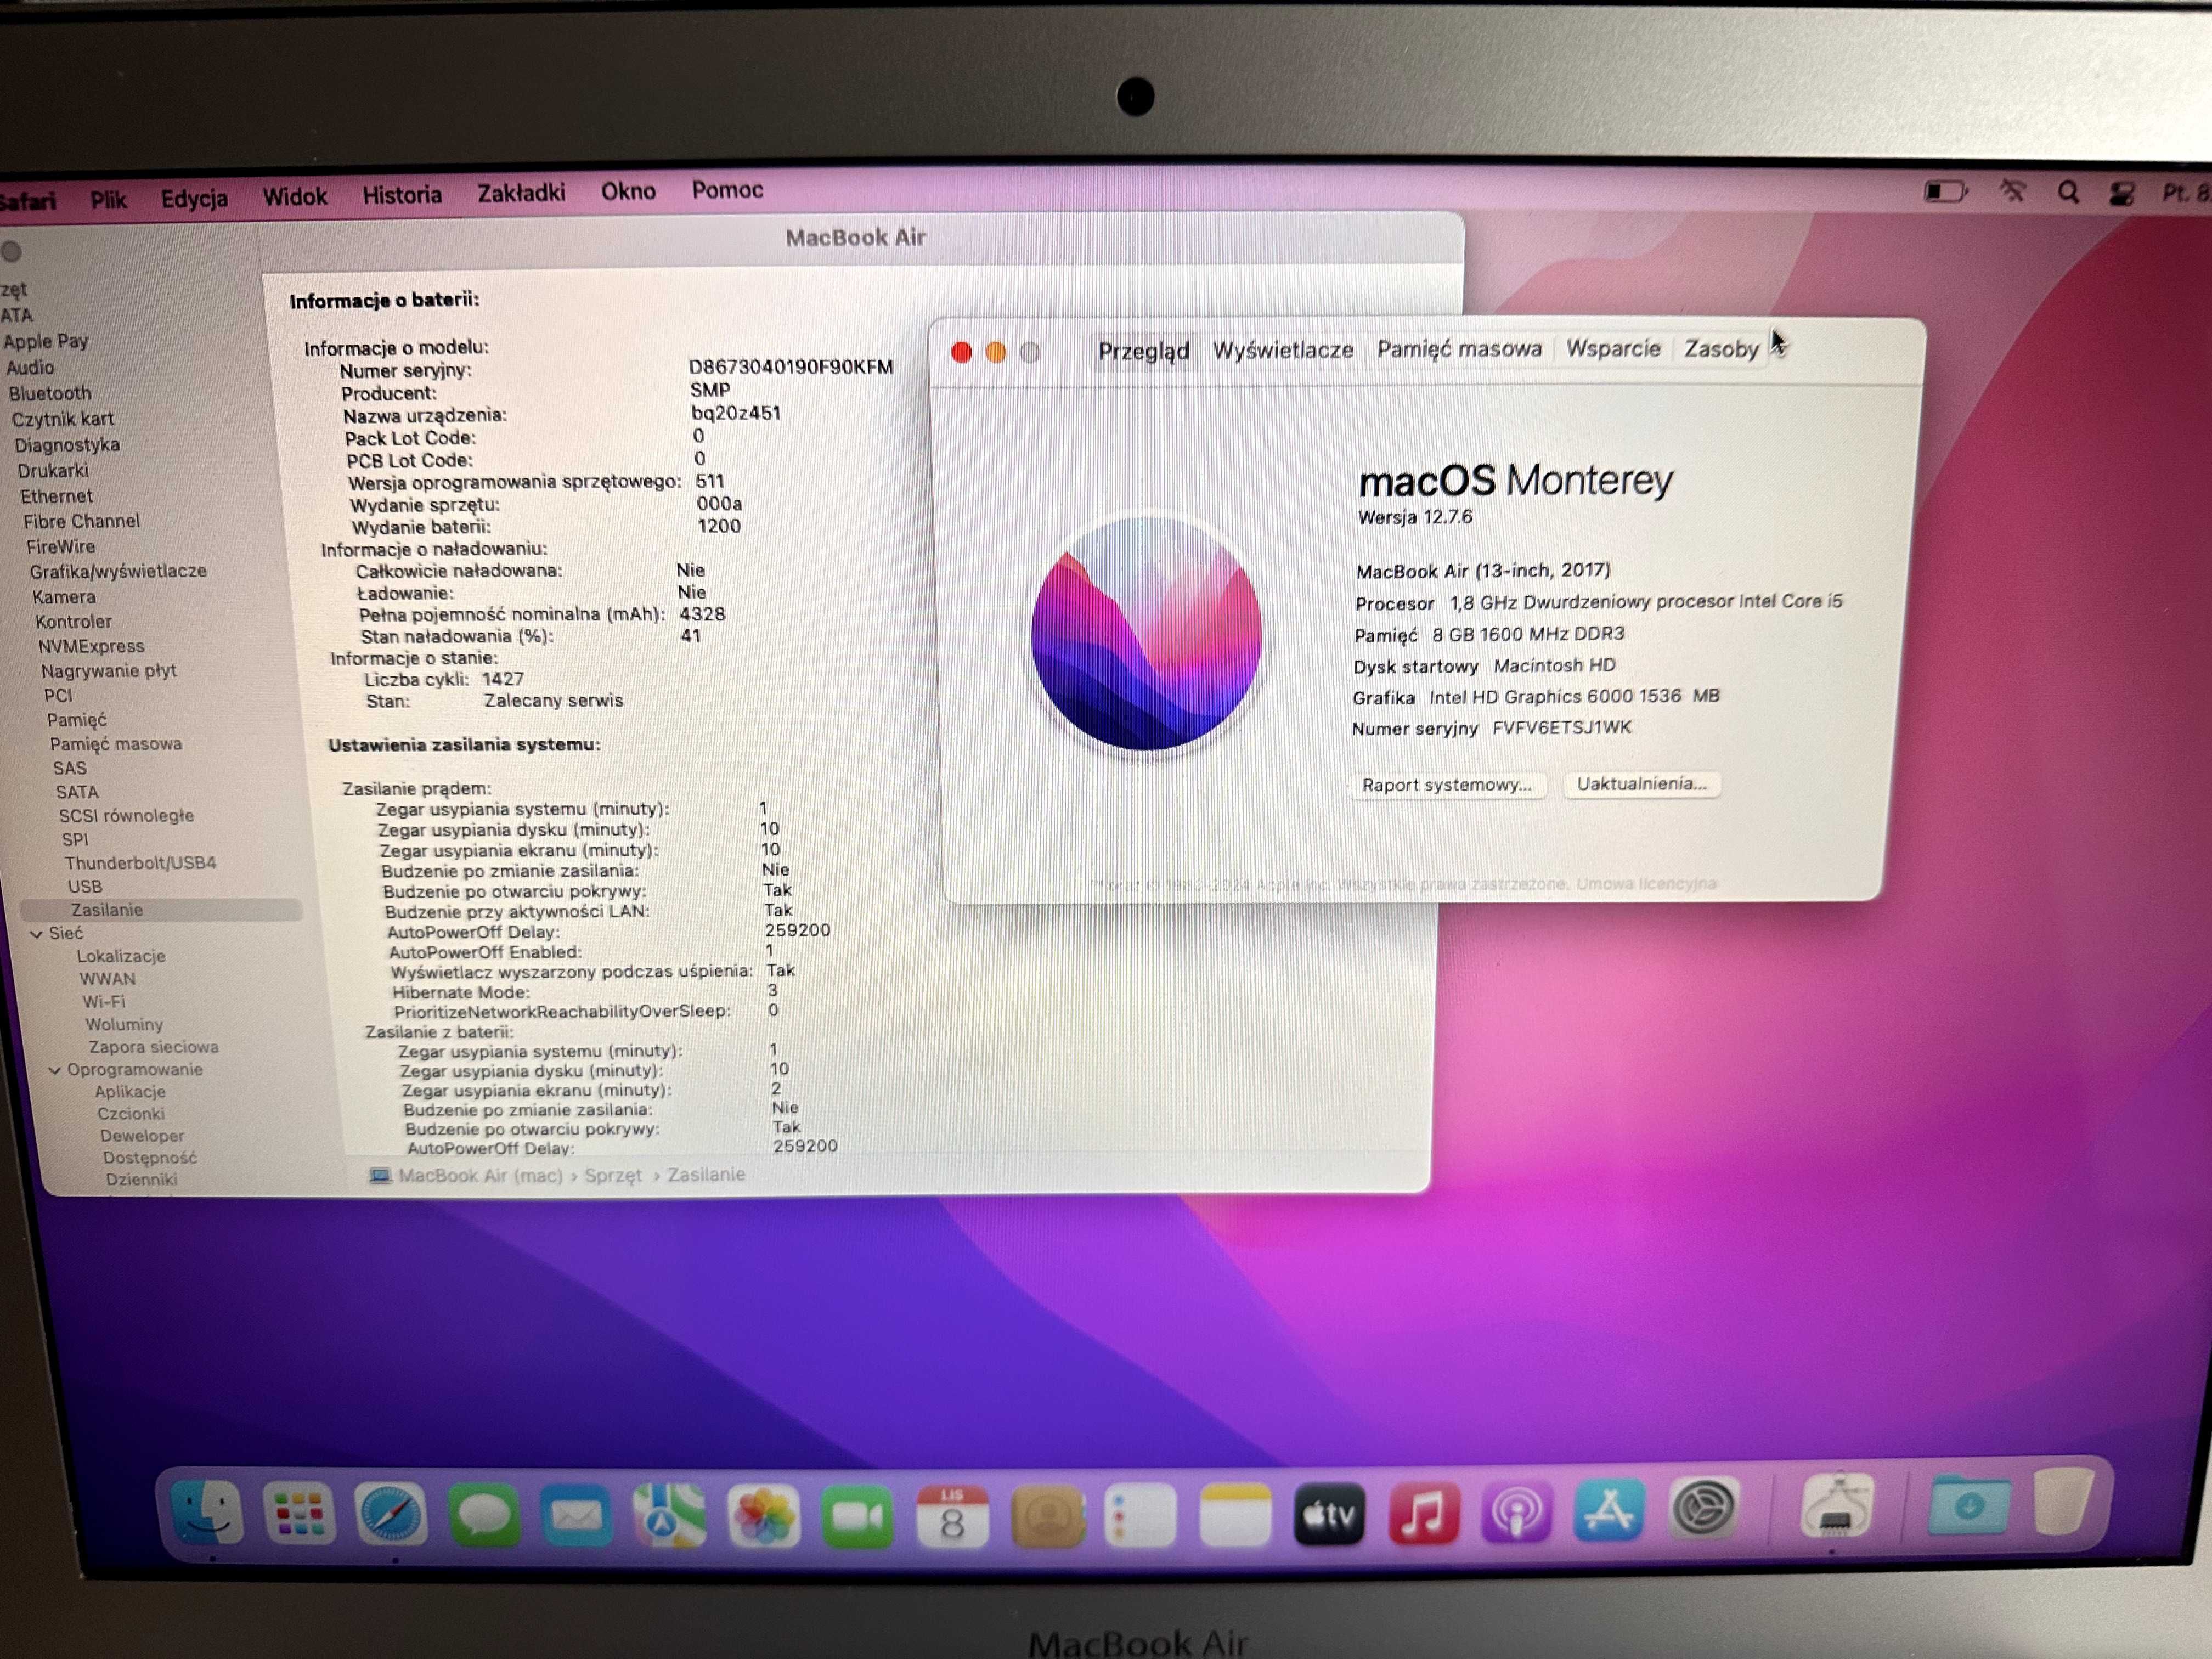Open Photos app in the Dock
The image size is (2212, 1659).
(763, 1516)
